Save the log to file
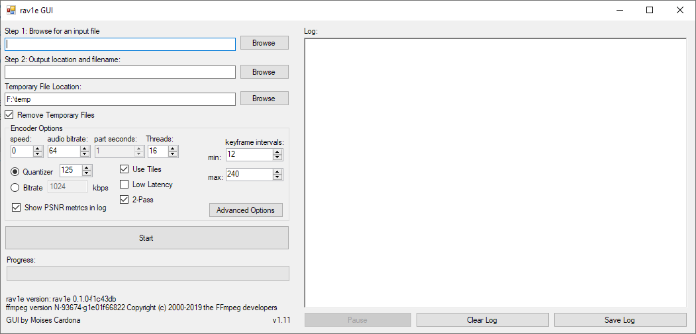This screenshot has height=334, width=696. [619, 320]
